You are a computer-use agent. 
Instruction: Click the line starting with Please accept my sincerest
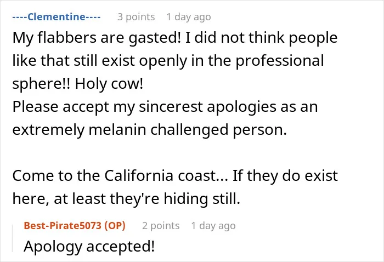point(165,107)
